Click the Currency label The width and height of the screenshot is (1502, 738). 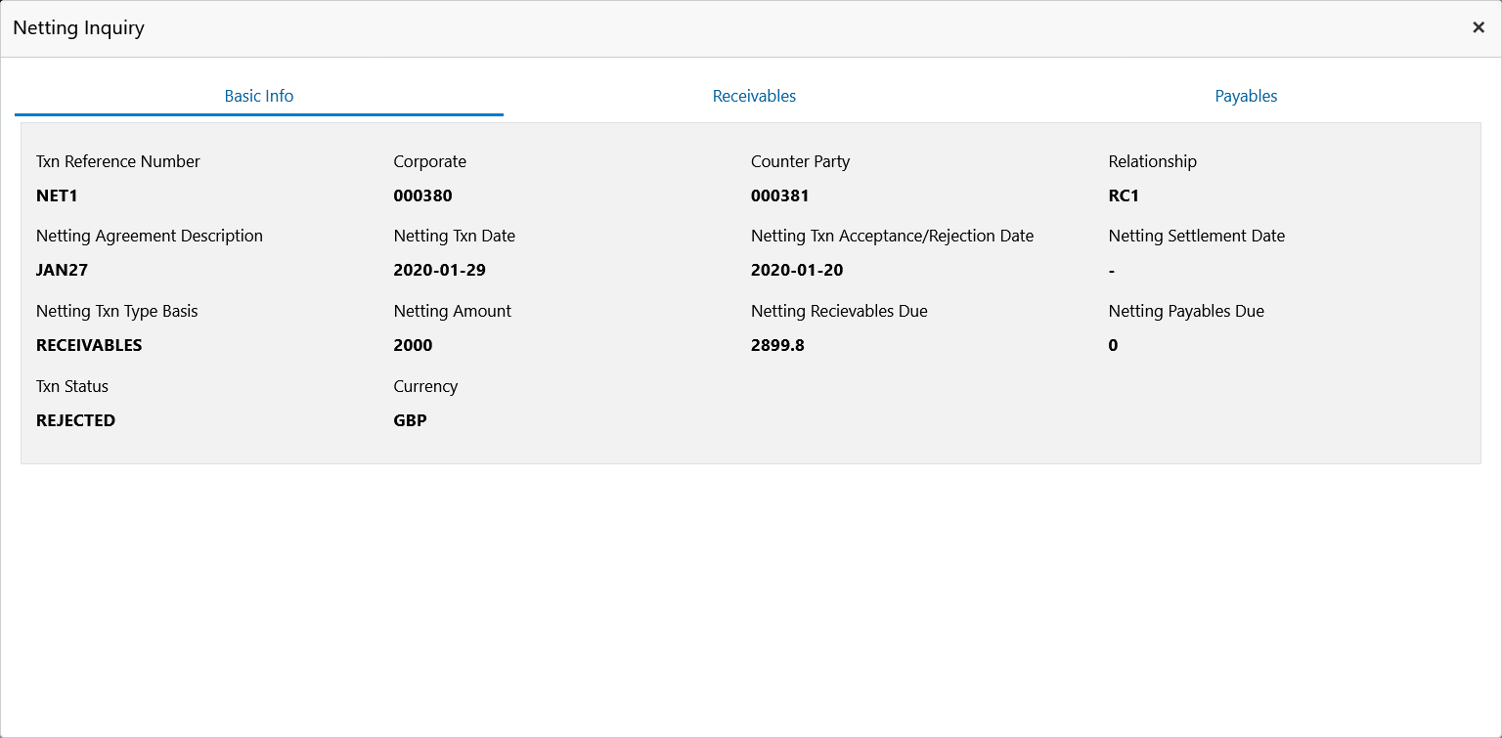[x=425, y=386]
